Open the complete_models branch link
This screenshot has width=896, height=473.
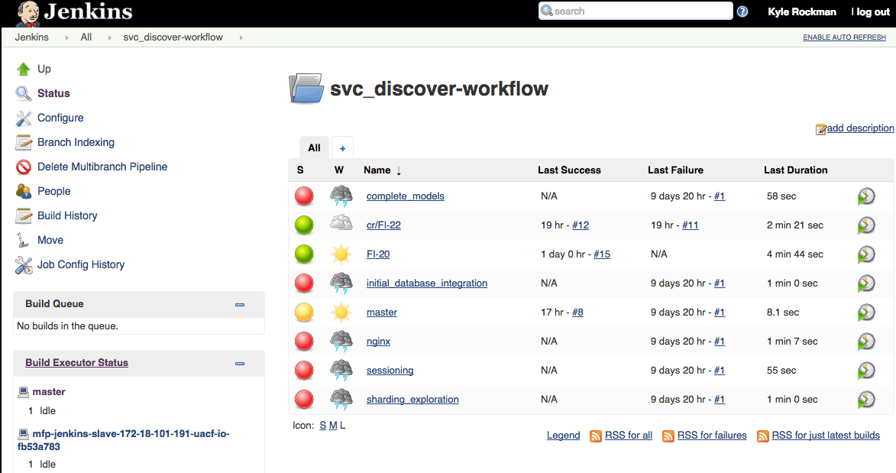point(405,196)
